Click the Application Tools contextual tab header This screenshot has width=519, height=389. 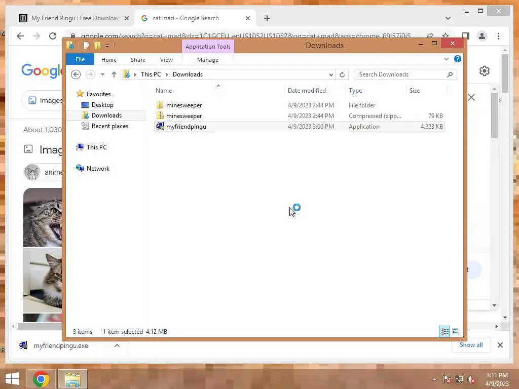click(x=208, y=47)
